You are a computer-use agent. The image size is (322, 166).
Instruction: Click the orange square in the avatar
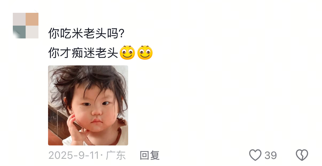point(32,19)
